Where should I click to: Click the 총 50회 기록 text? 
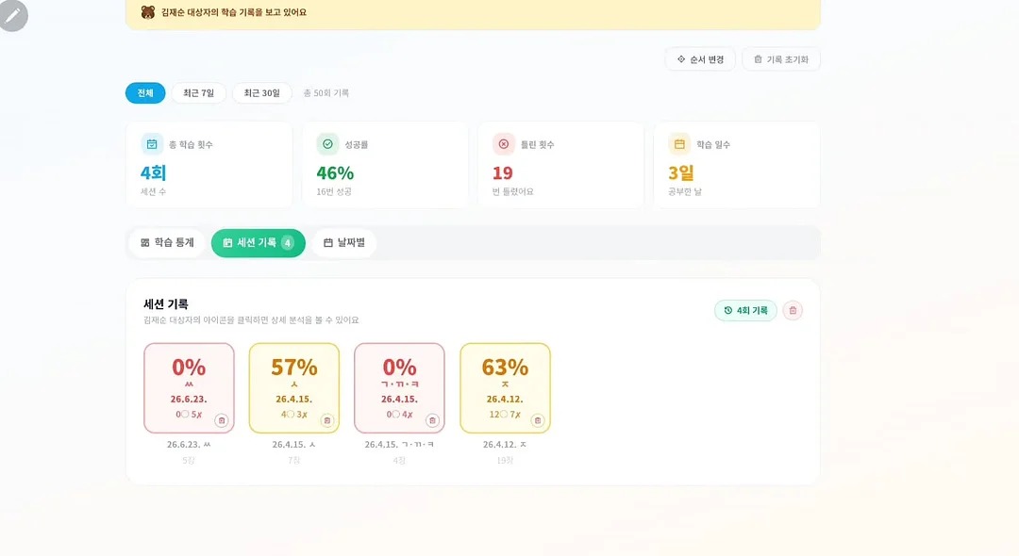tap(326, 92)
